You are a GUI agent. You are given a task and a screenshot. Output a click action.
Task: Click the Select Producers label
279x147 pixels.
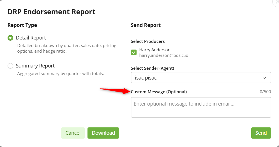148,41
